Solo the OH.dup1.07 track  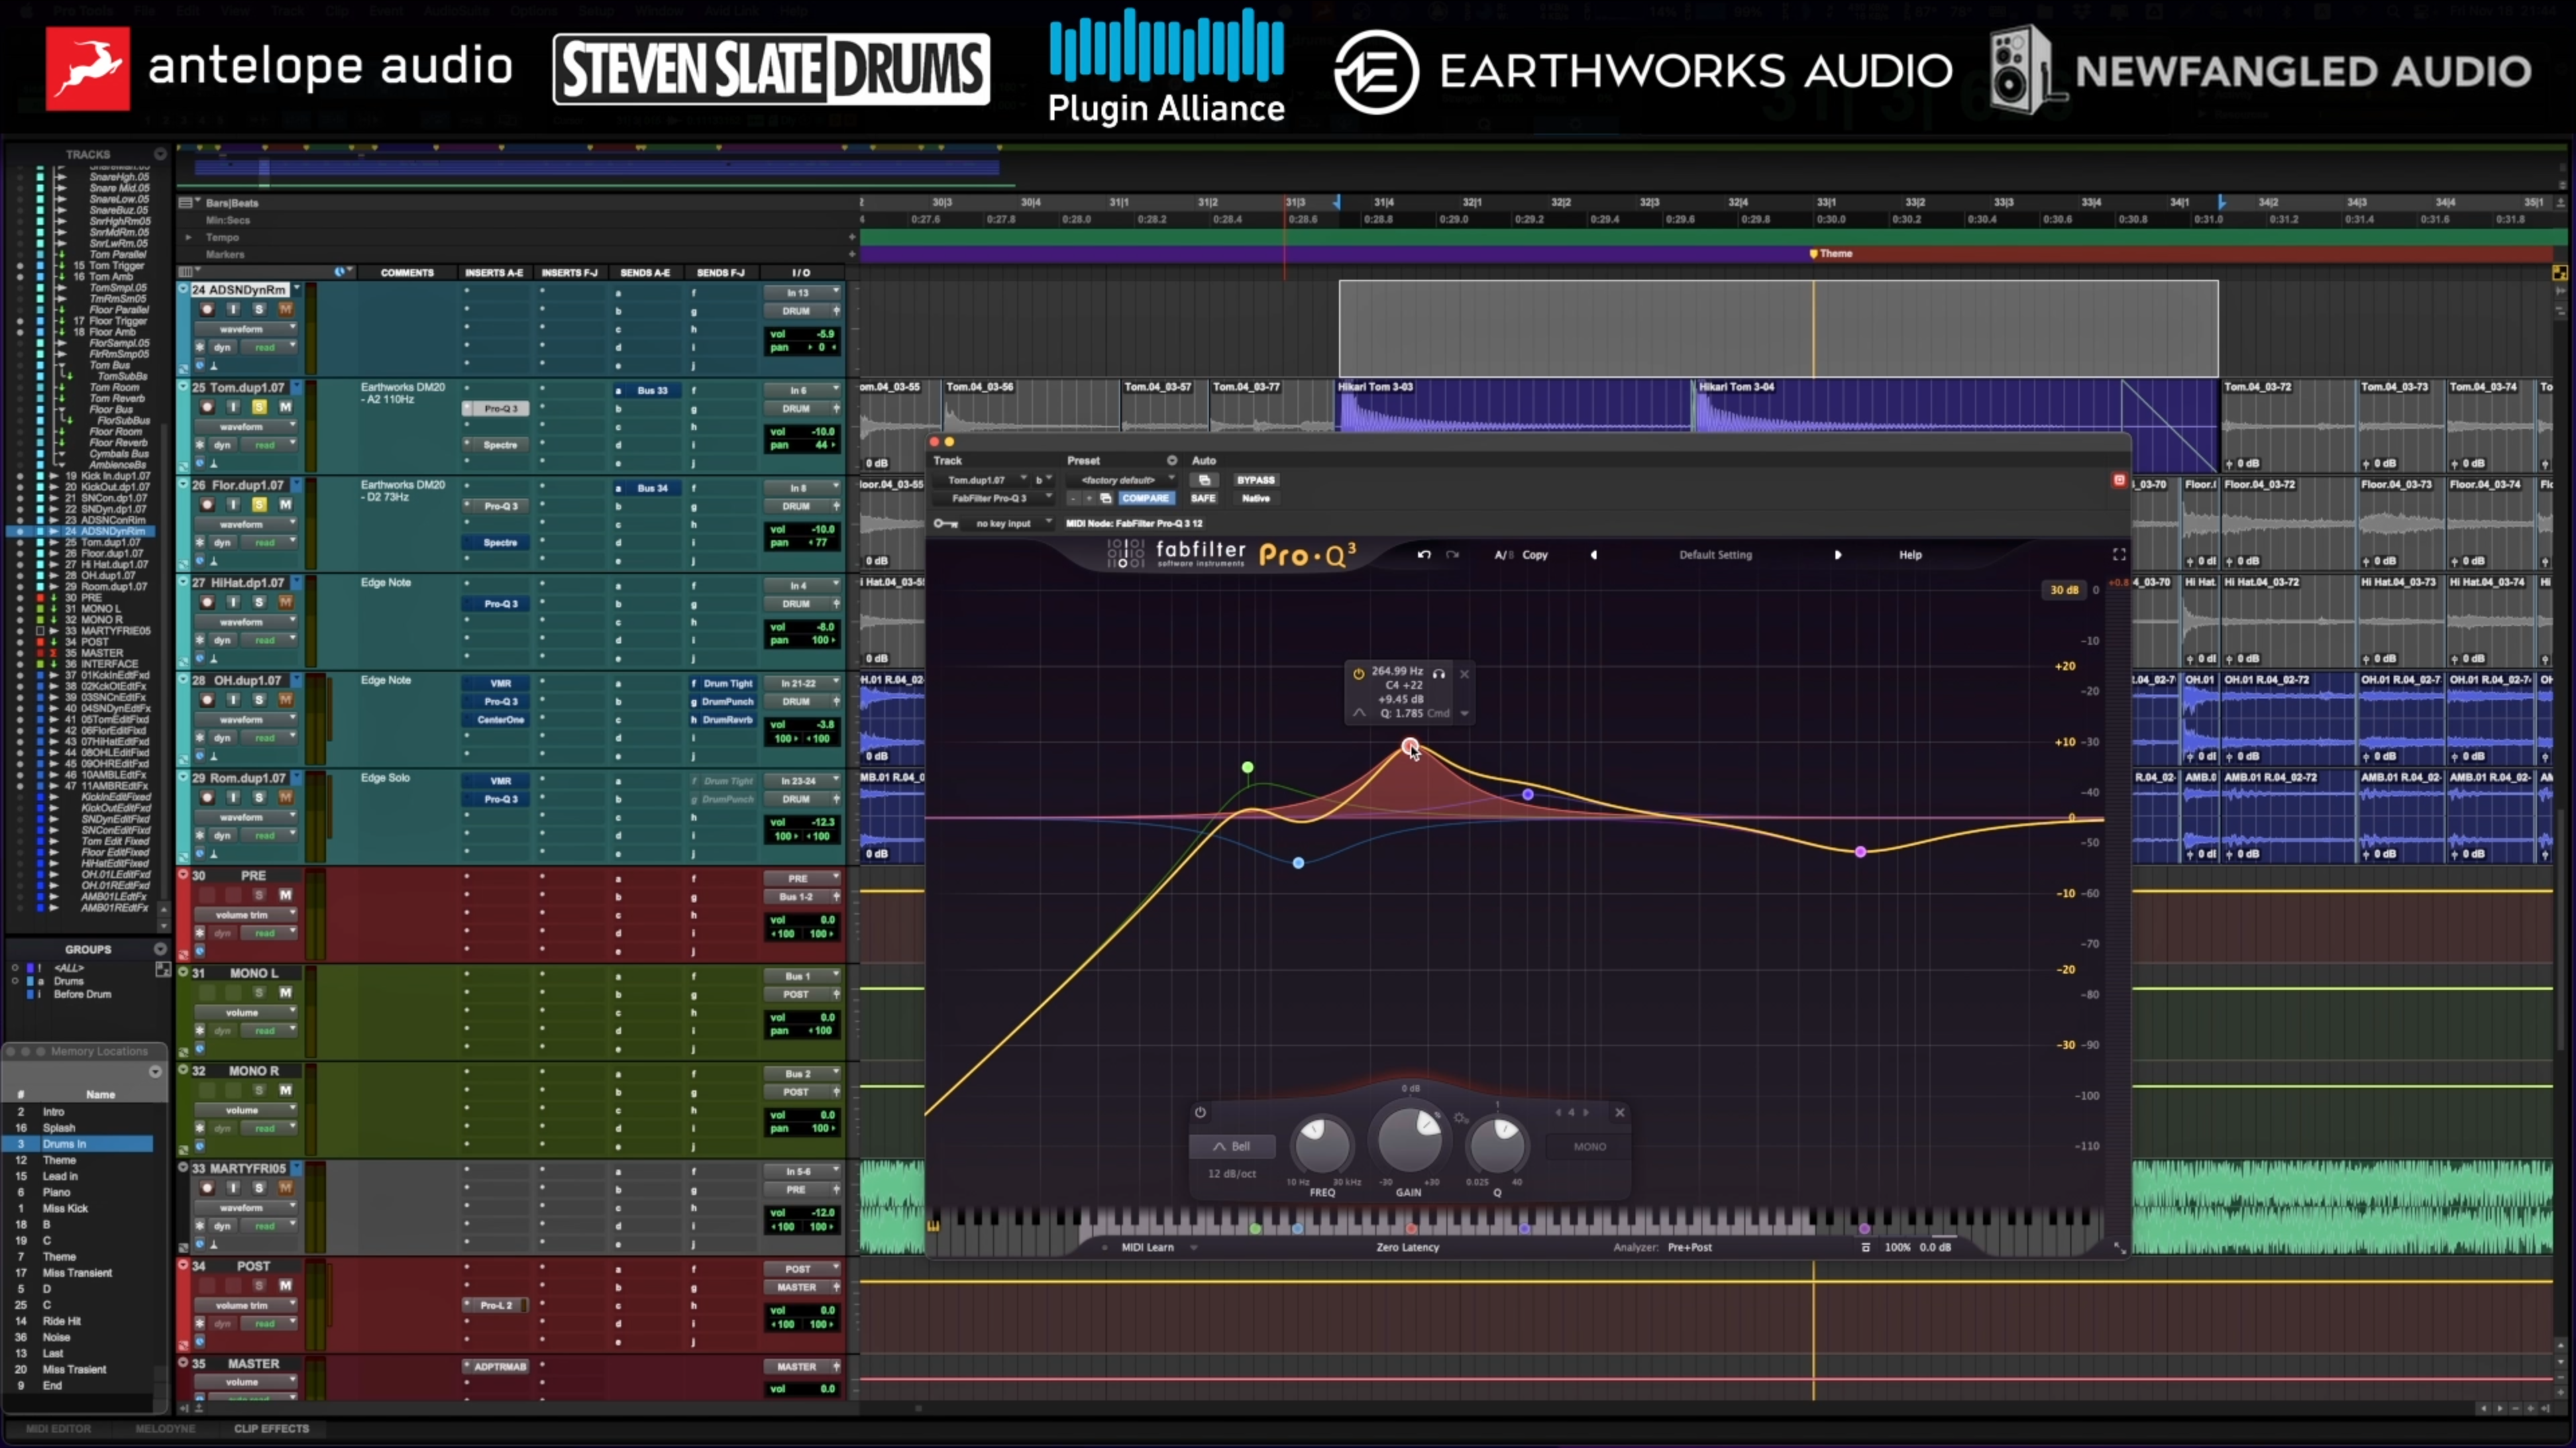[x=259, y=700]
